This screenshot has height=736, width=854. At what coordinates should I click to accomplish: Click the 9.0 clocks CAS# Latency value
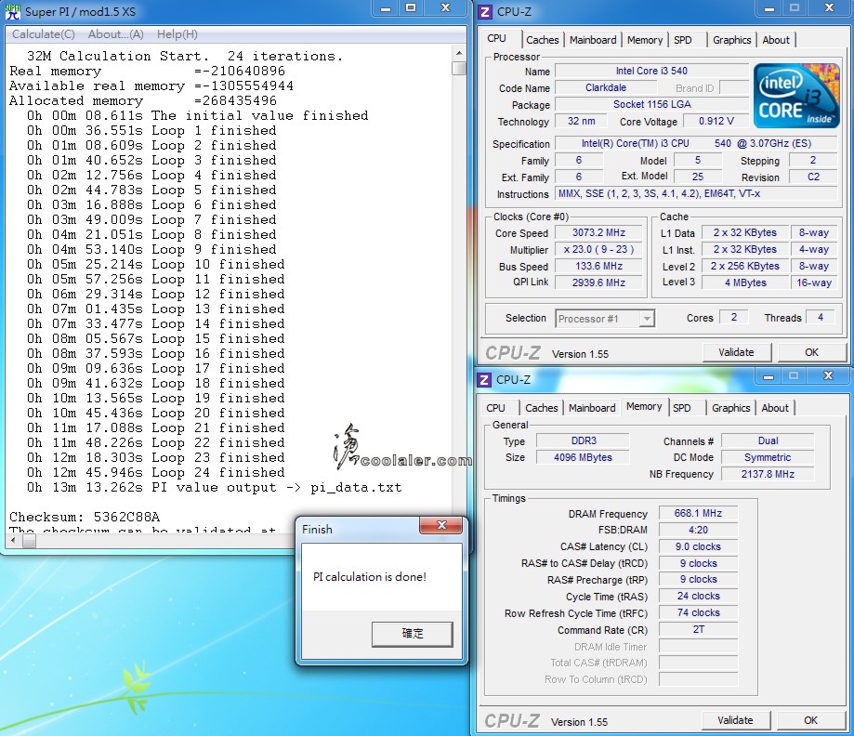coord(698,546)
